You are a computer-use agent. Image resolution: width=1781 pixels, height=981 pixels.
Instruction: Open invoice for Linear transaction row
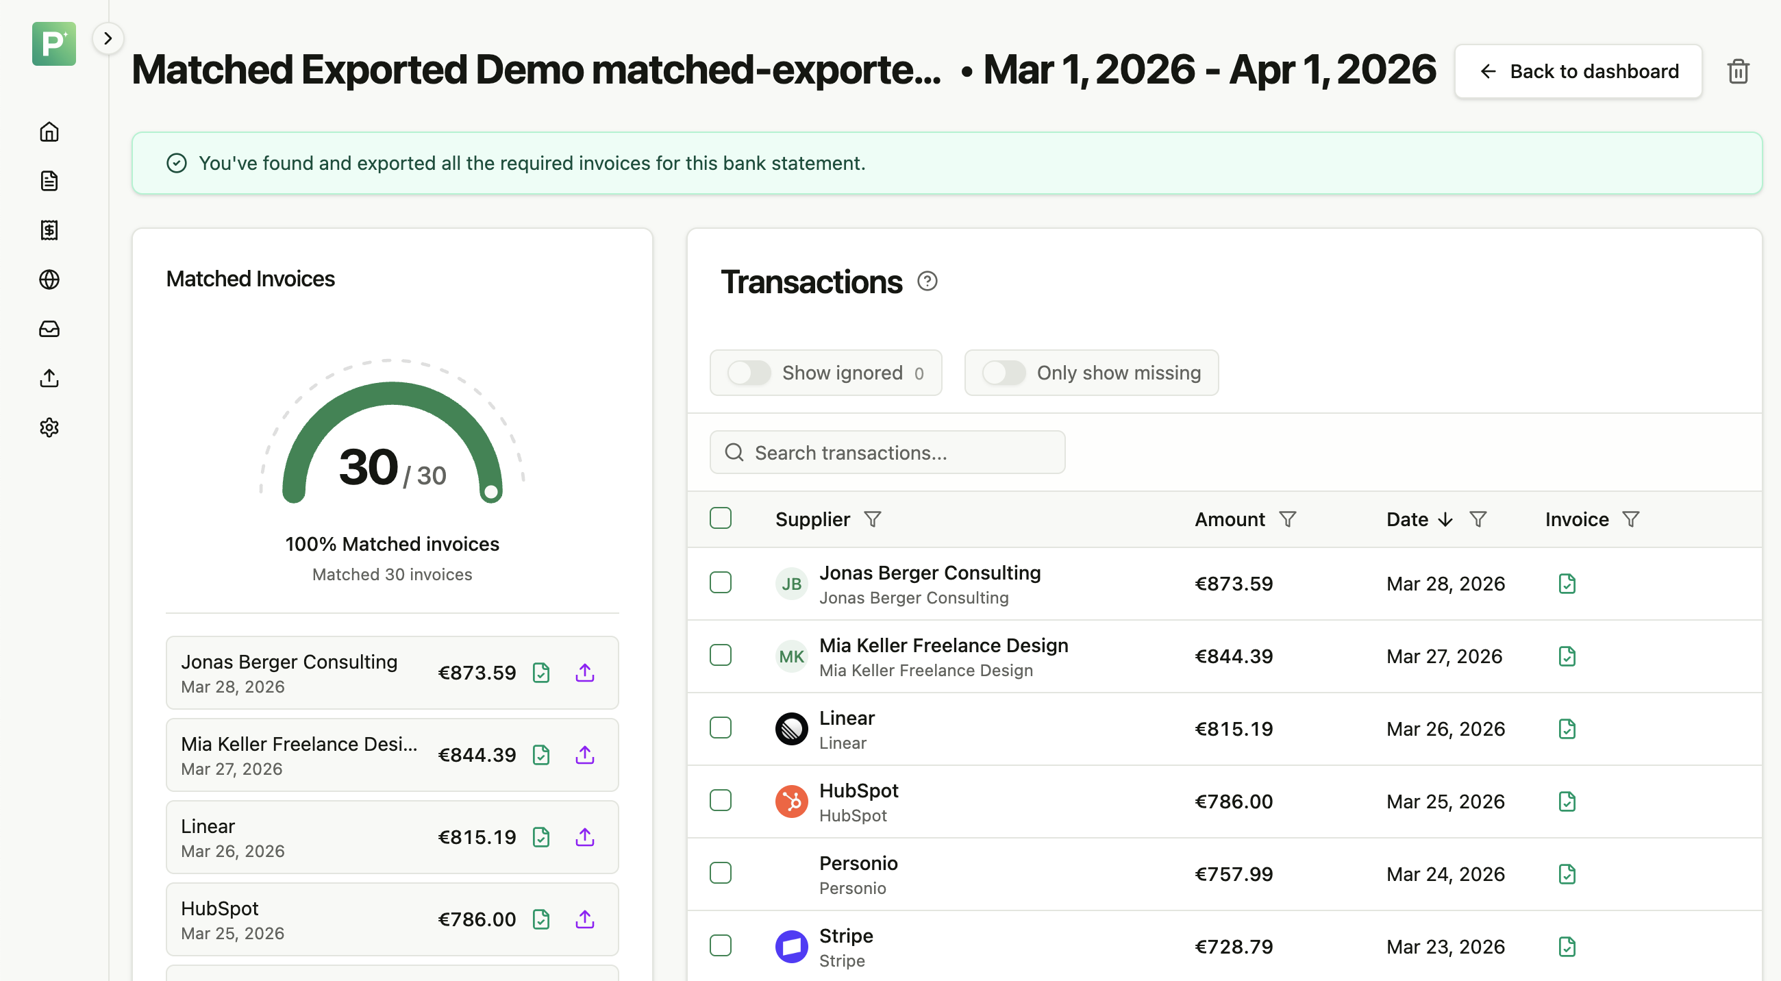coord(1567,730)
